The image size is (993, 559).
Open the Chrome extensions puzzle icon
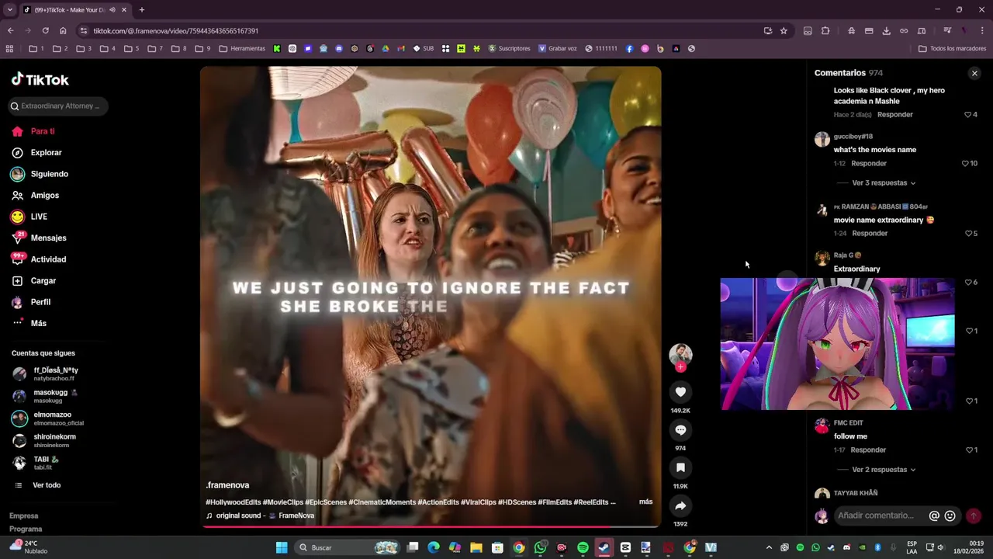point(825,31)
